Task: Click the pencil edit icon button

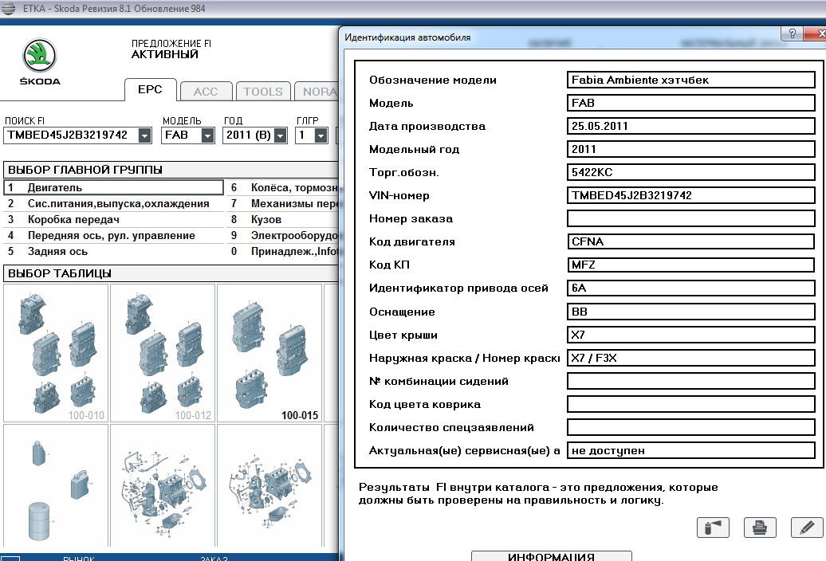Action: (x=807, y=527)
